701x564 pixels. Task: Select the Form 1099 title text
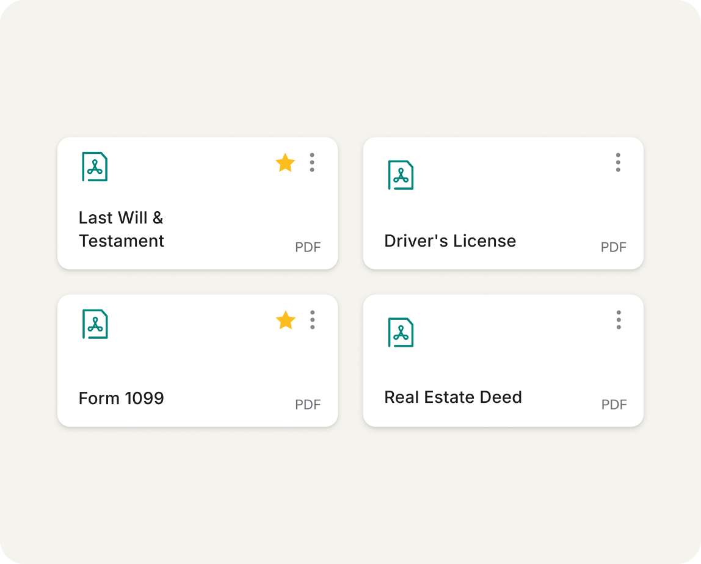pos(121,398)
